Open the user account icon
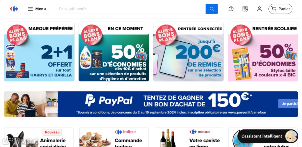The width and height of the screenshot is (302, 147). click(x=259, y=9)
